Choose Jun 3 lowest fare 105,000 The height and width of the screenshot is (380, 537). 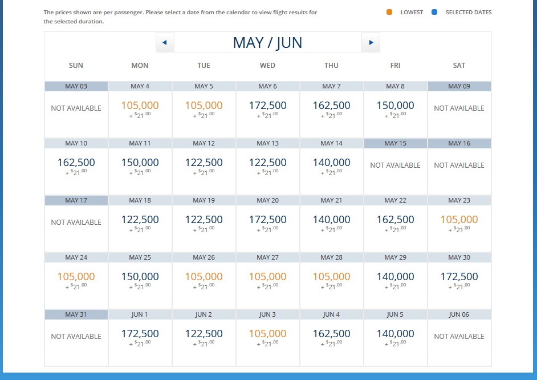[267, 337]
